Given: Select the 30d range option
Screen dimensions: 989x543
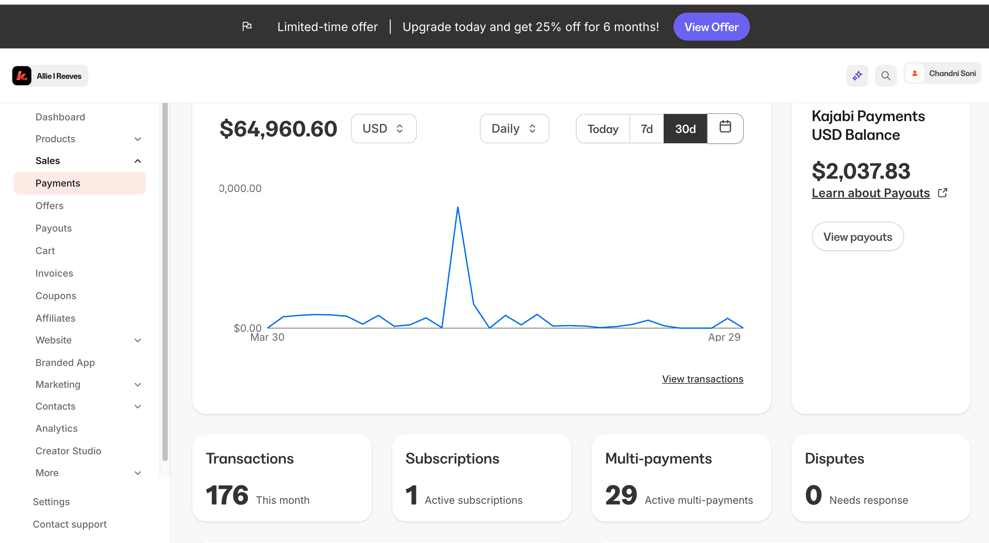Looking at the screenshot, I should click(x=685, y=129).
